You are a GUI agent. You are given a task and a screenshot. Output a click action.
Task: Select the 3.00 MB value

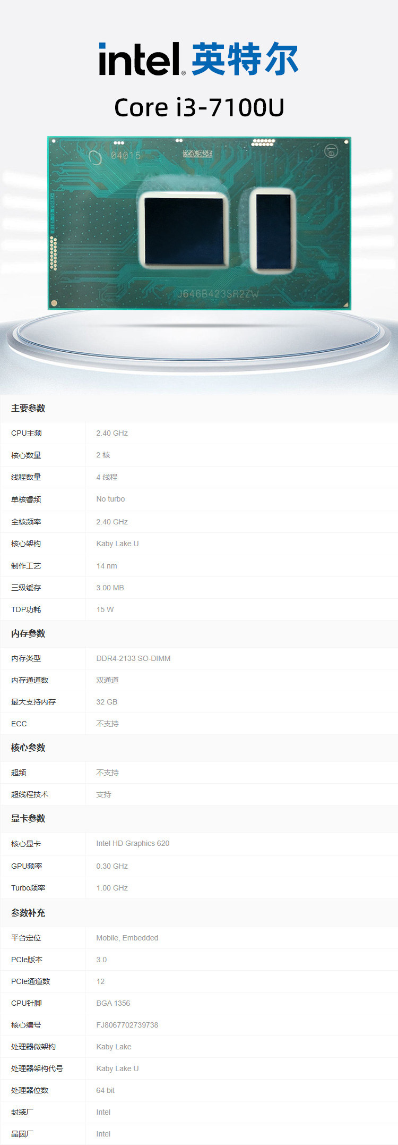pos(110,588)
